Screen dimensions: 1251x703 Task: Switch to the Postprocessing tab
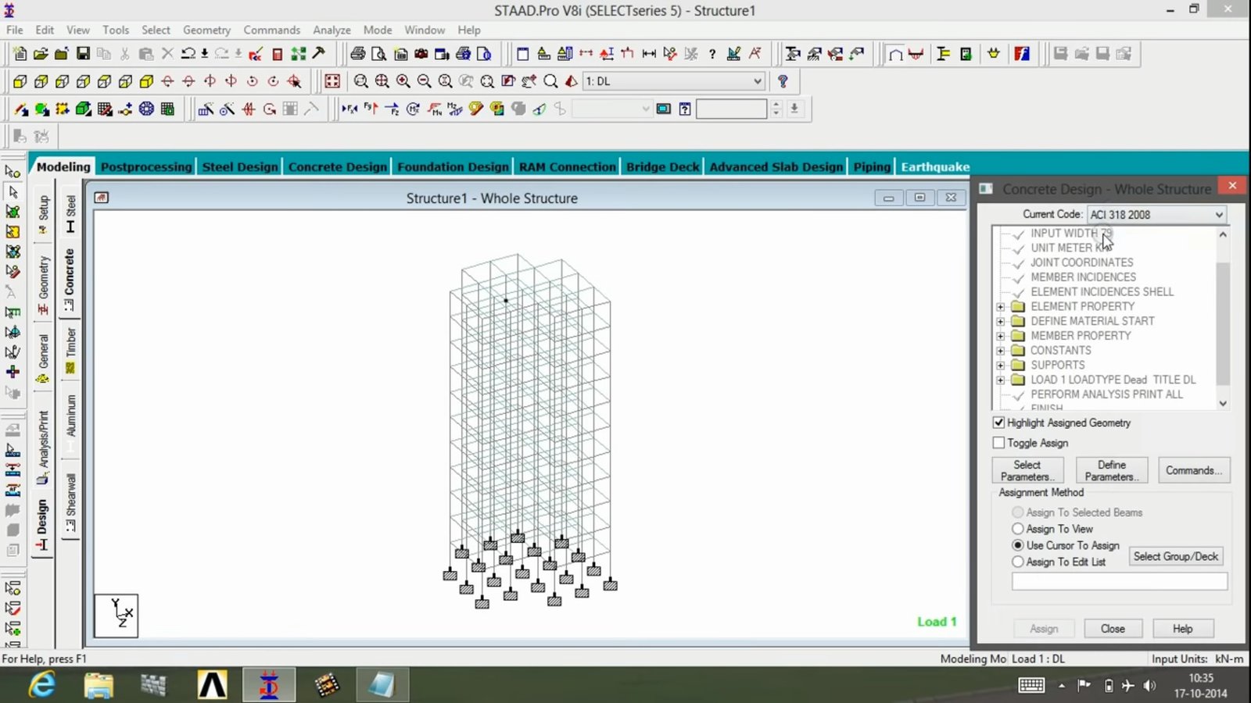pos(146,166)
